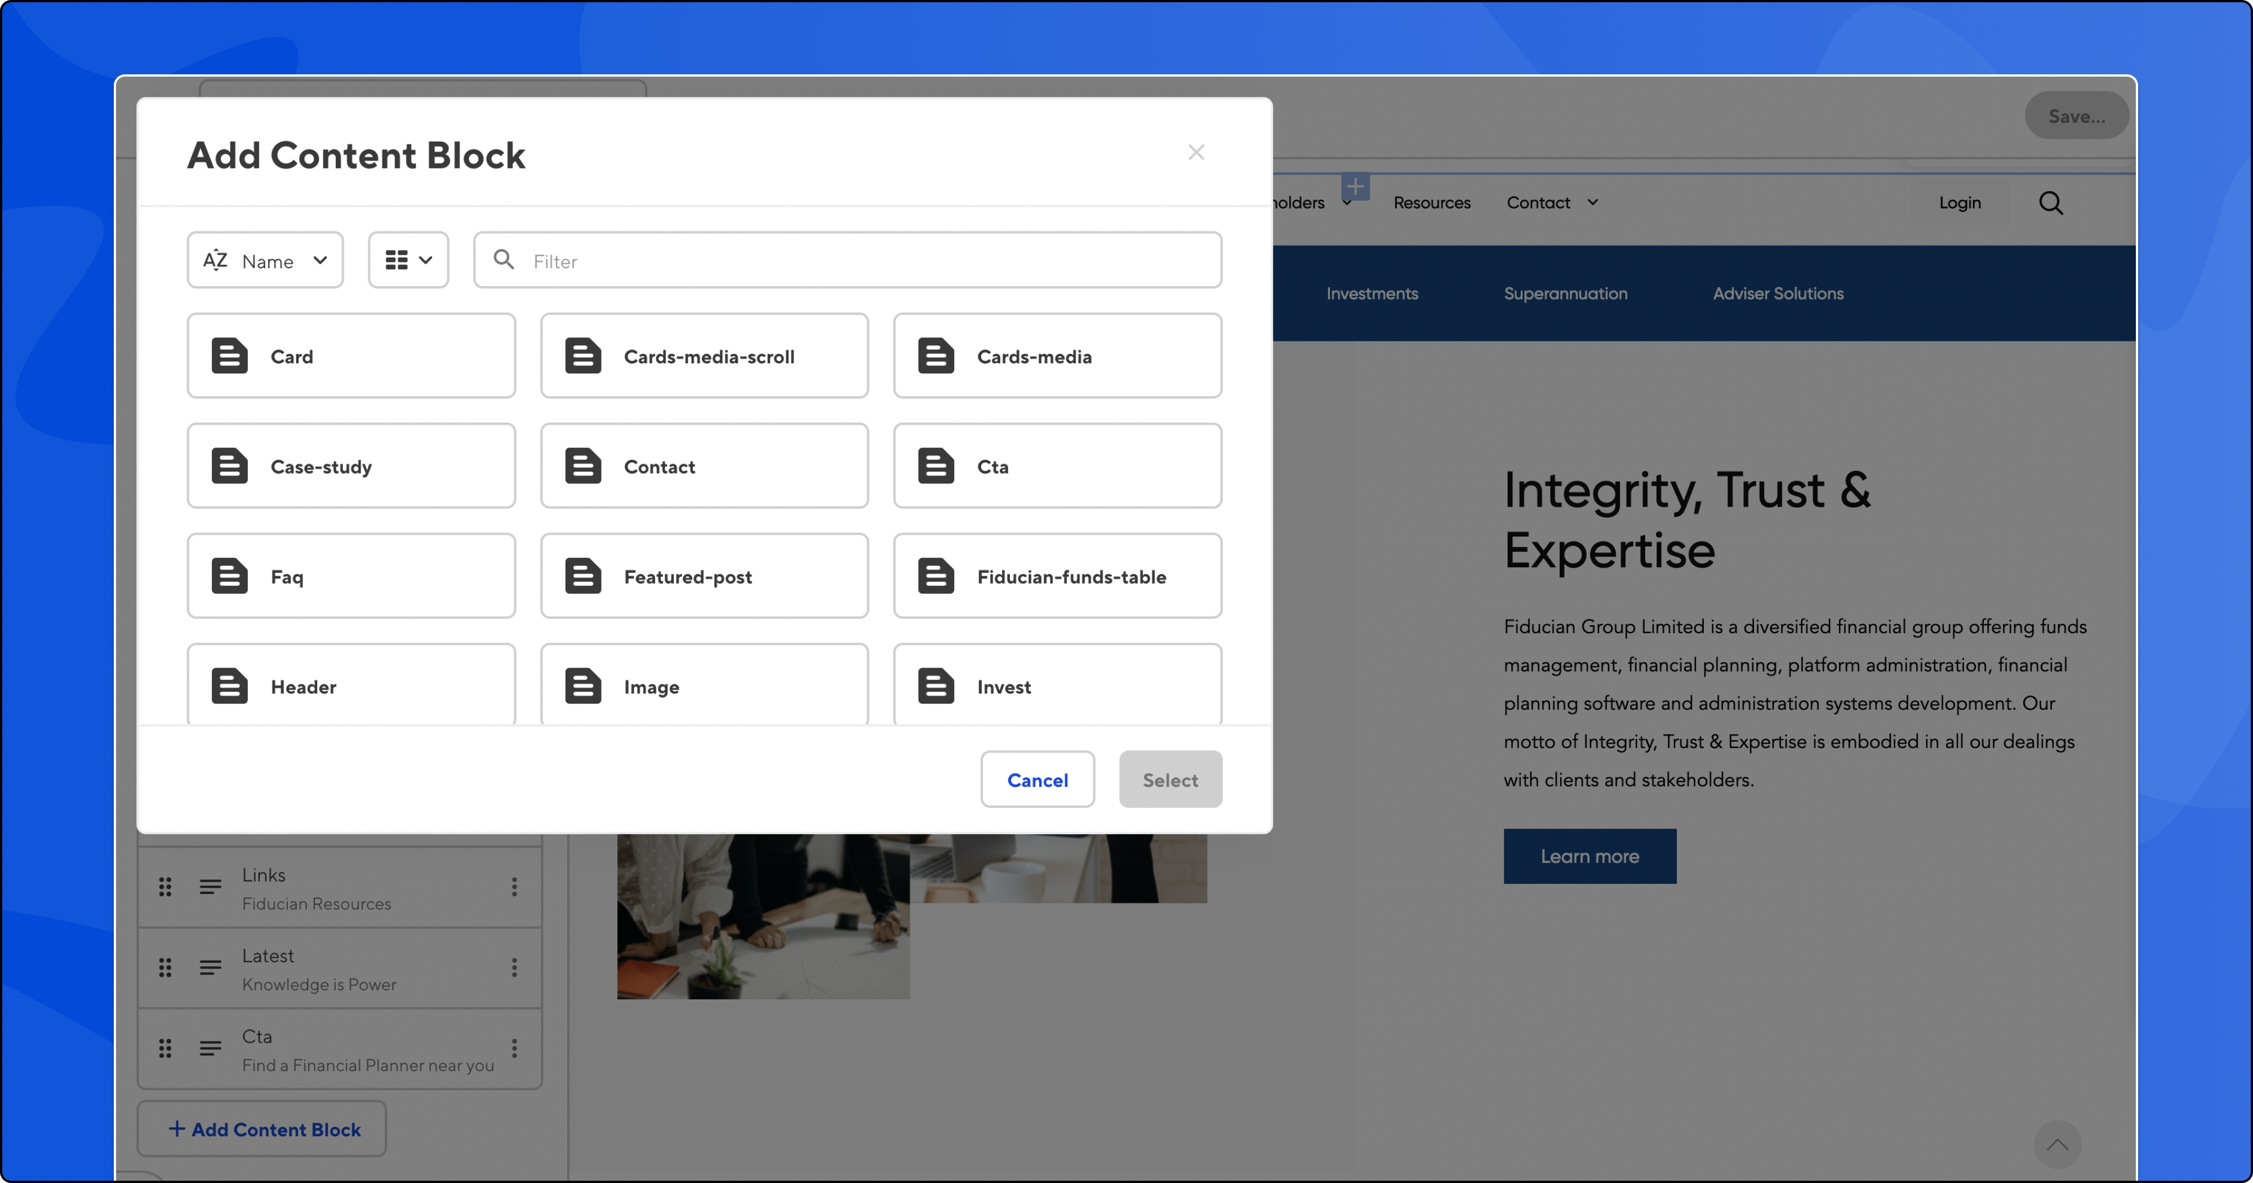Select the Superannuation tab

coord(1565,294)
